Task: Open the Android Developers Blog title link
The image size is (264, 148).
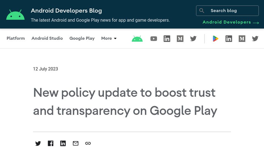Action: click(x=66, y=11)
